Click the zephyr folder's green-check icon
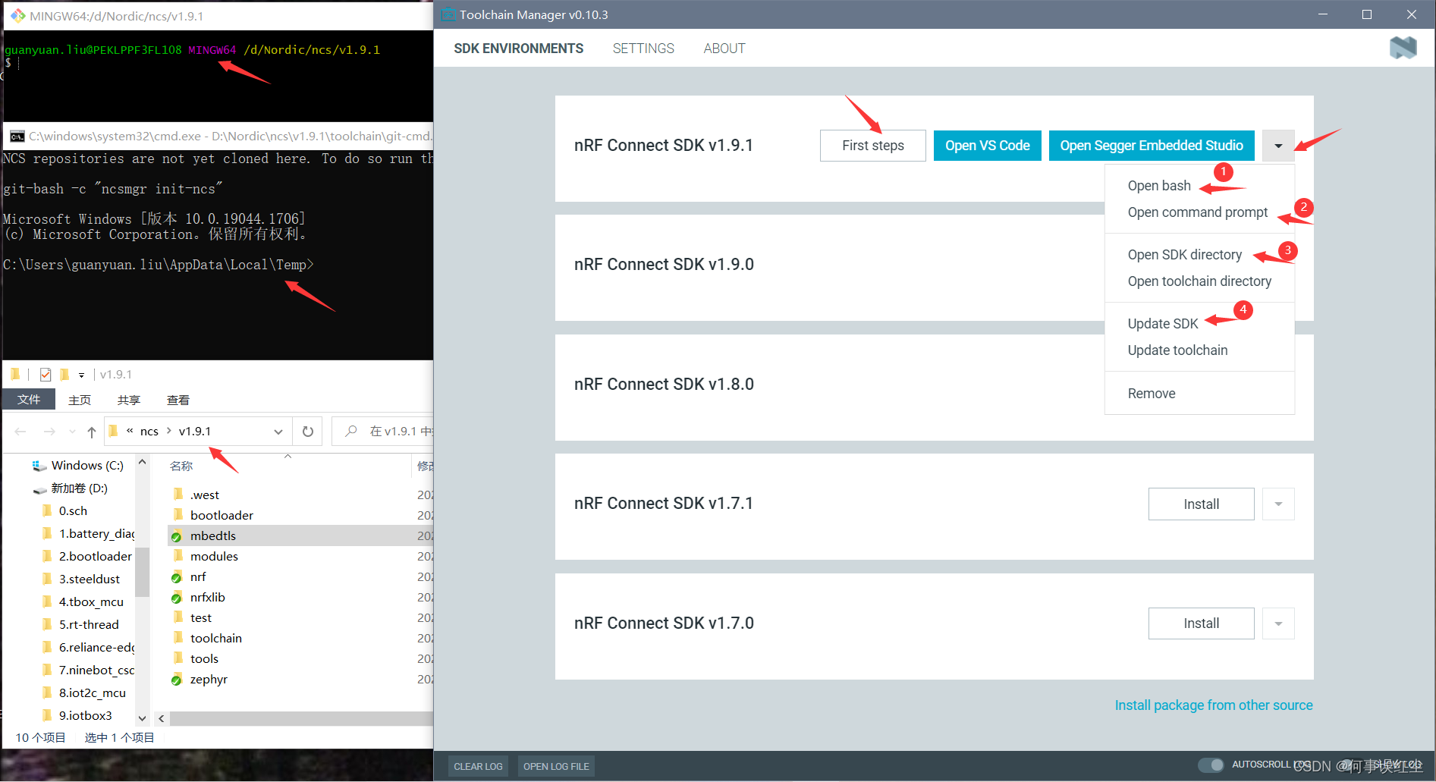The height and width of the screenshot is (782, 1436). (x=177, y=679)
